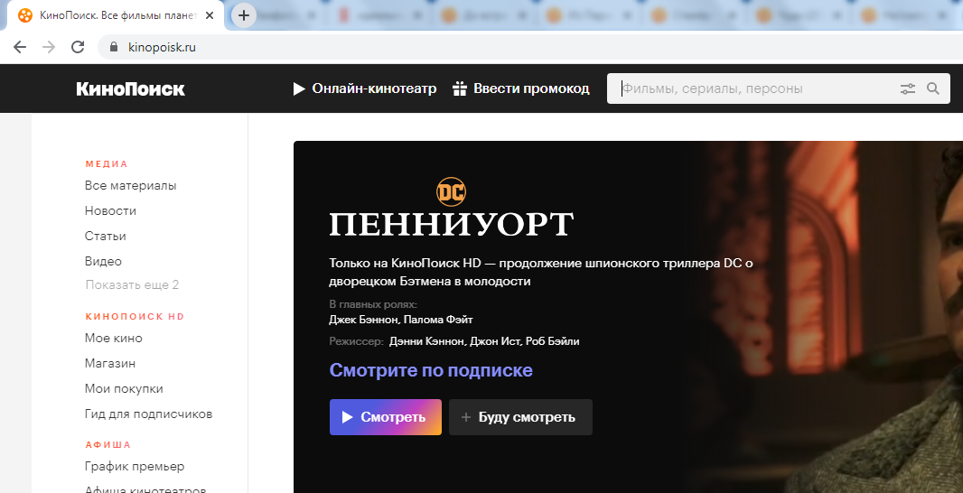Open Видео in sidebar
Viewport: 963px width, 493px height.
pyautogui.click(x=103, y=261)
